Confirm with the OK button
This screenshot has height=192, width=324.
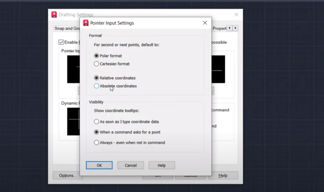click(99, 165)
